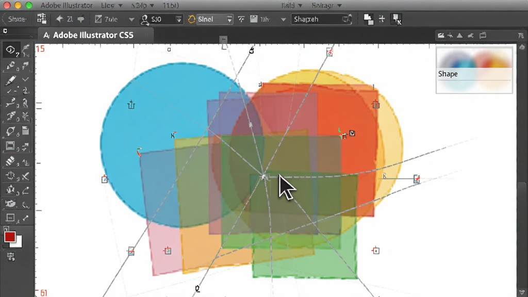The width and height of the screenshot is (528, 297).
Task: Click the grid arrange icon beside Shone
Action: 41,19
